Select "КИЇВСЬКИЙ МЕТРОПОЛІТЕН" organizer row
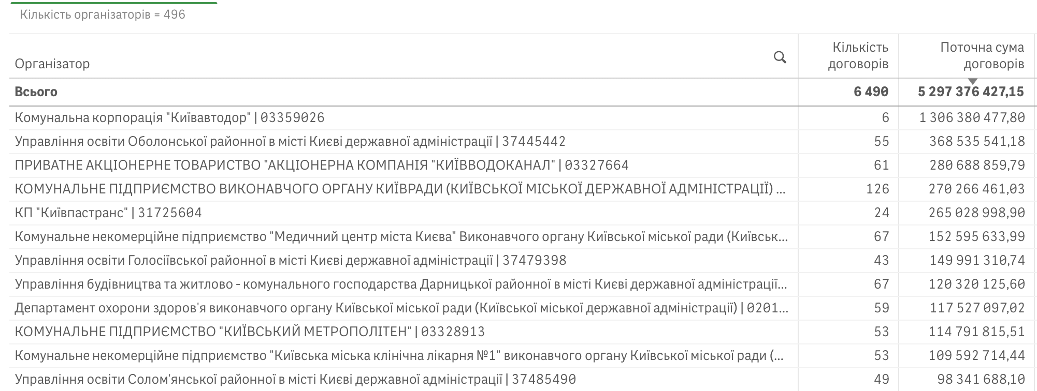This screenshot has width=1037, height=391. 250,332
